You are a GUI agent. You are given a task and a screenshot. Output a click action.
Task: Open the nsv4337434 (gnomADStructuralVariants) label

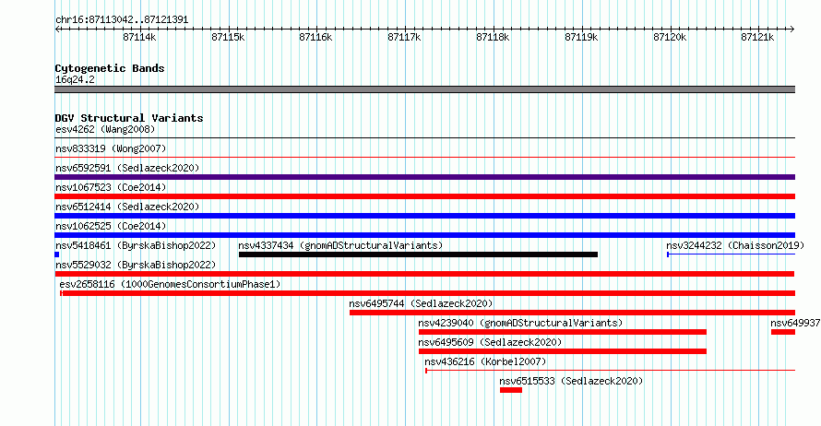340,245
